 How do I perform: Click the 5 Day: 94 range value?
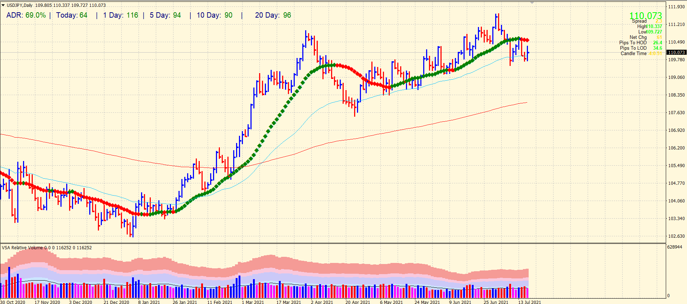tap(165, 15)
